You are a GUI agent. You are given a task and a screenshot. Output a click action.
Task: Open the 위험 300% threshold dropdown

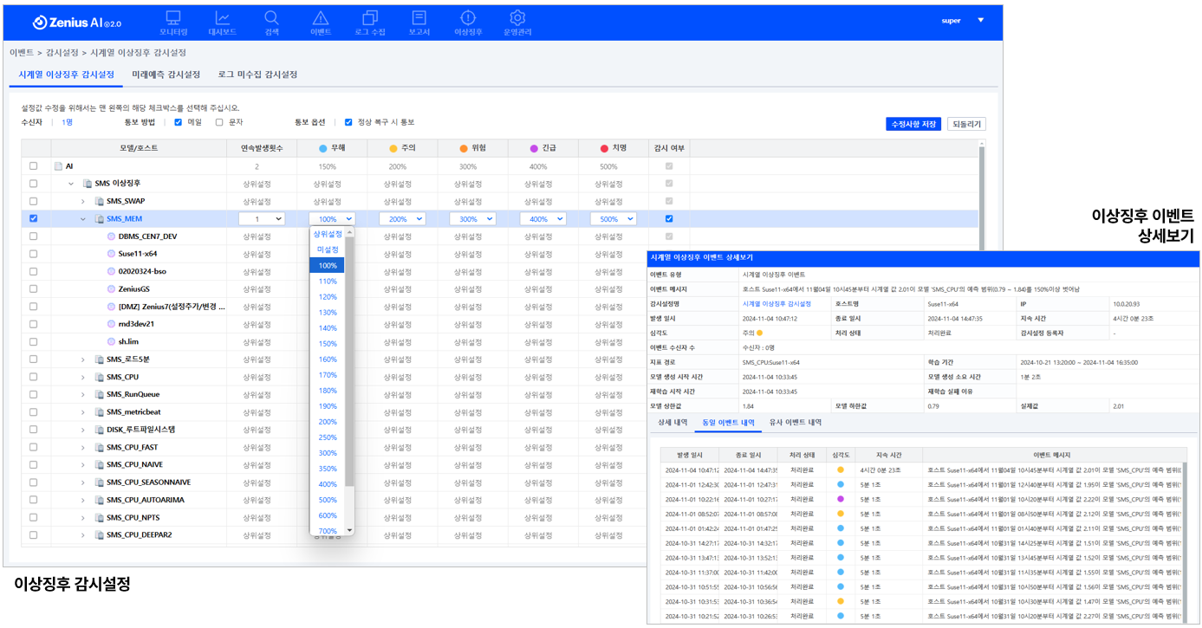click(472, 219)
